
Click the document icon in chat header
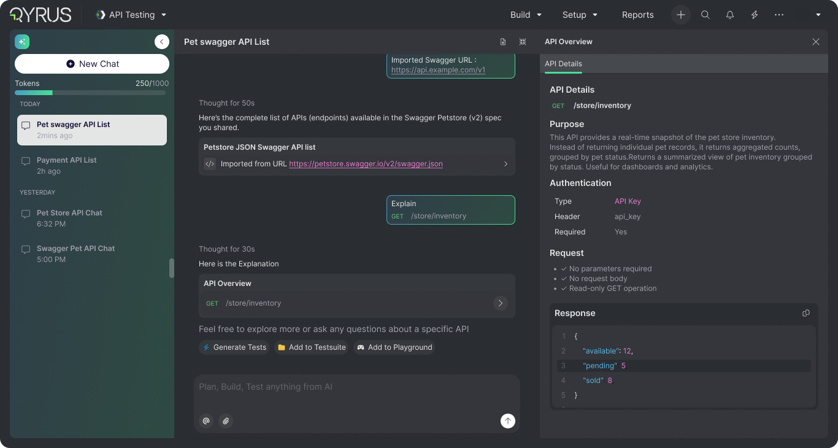[x=503, y=42]
